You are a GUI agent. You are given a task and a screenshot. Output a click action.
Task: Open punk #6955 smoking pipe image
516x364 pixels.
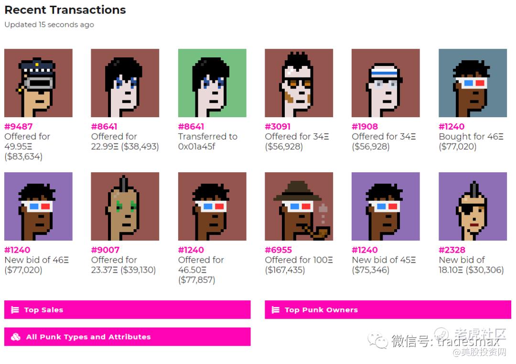[x=299, y=206]
